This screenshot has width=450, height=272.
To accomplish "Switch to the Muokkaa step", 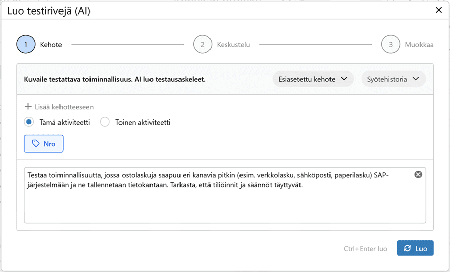I will point(419,45).
